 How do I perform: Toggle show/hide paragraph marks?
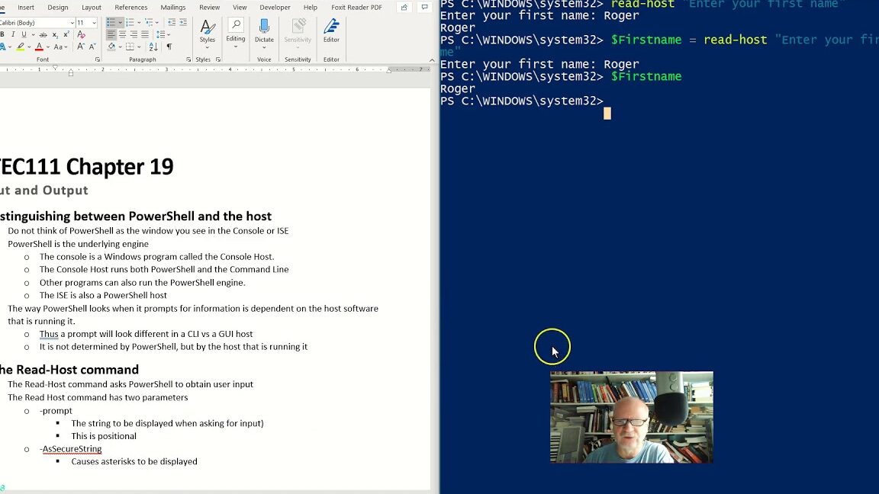click(x=169, y=47)
